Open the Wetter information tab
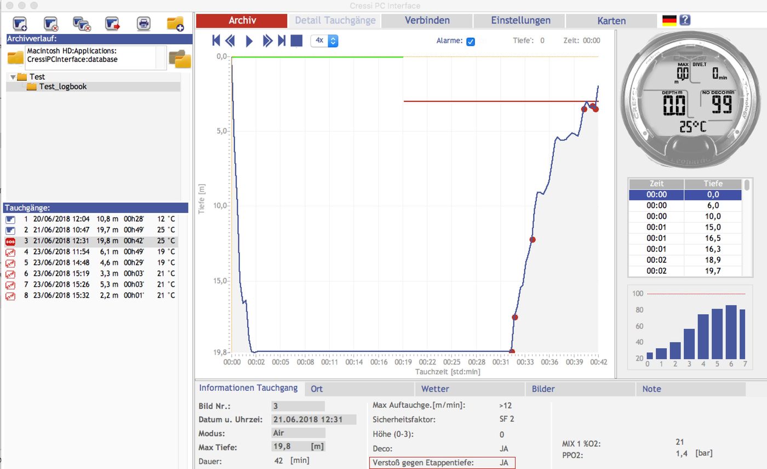This screenshot has width=767, height=469. pos(435,389)
